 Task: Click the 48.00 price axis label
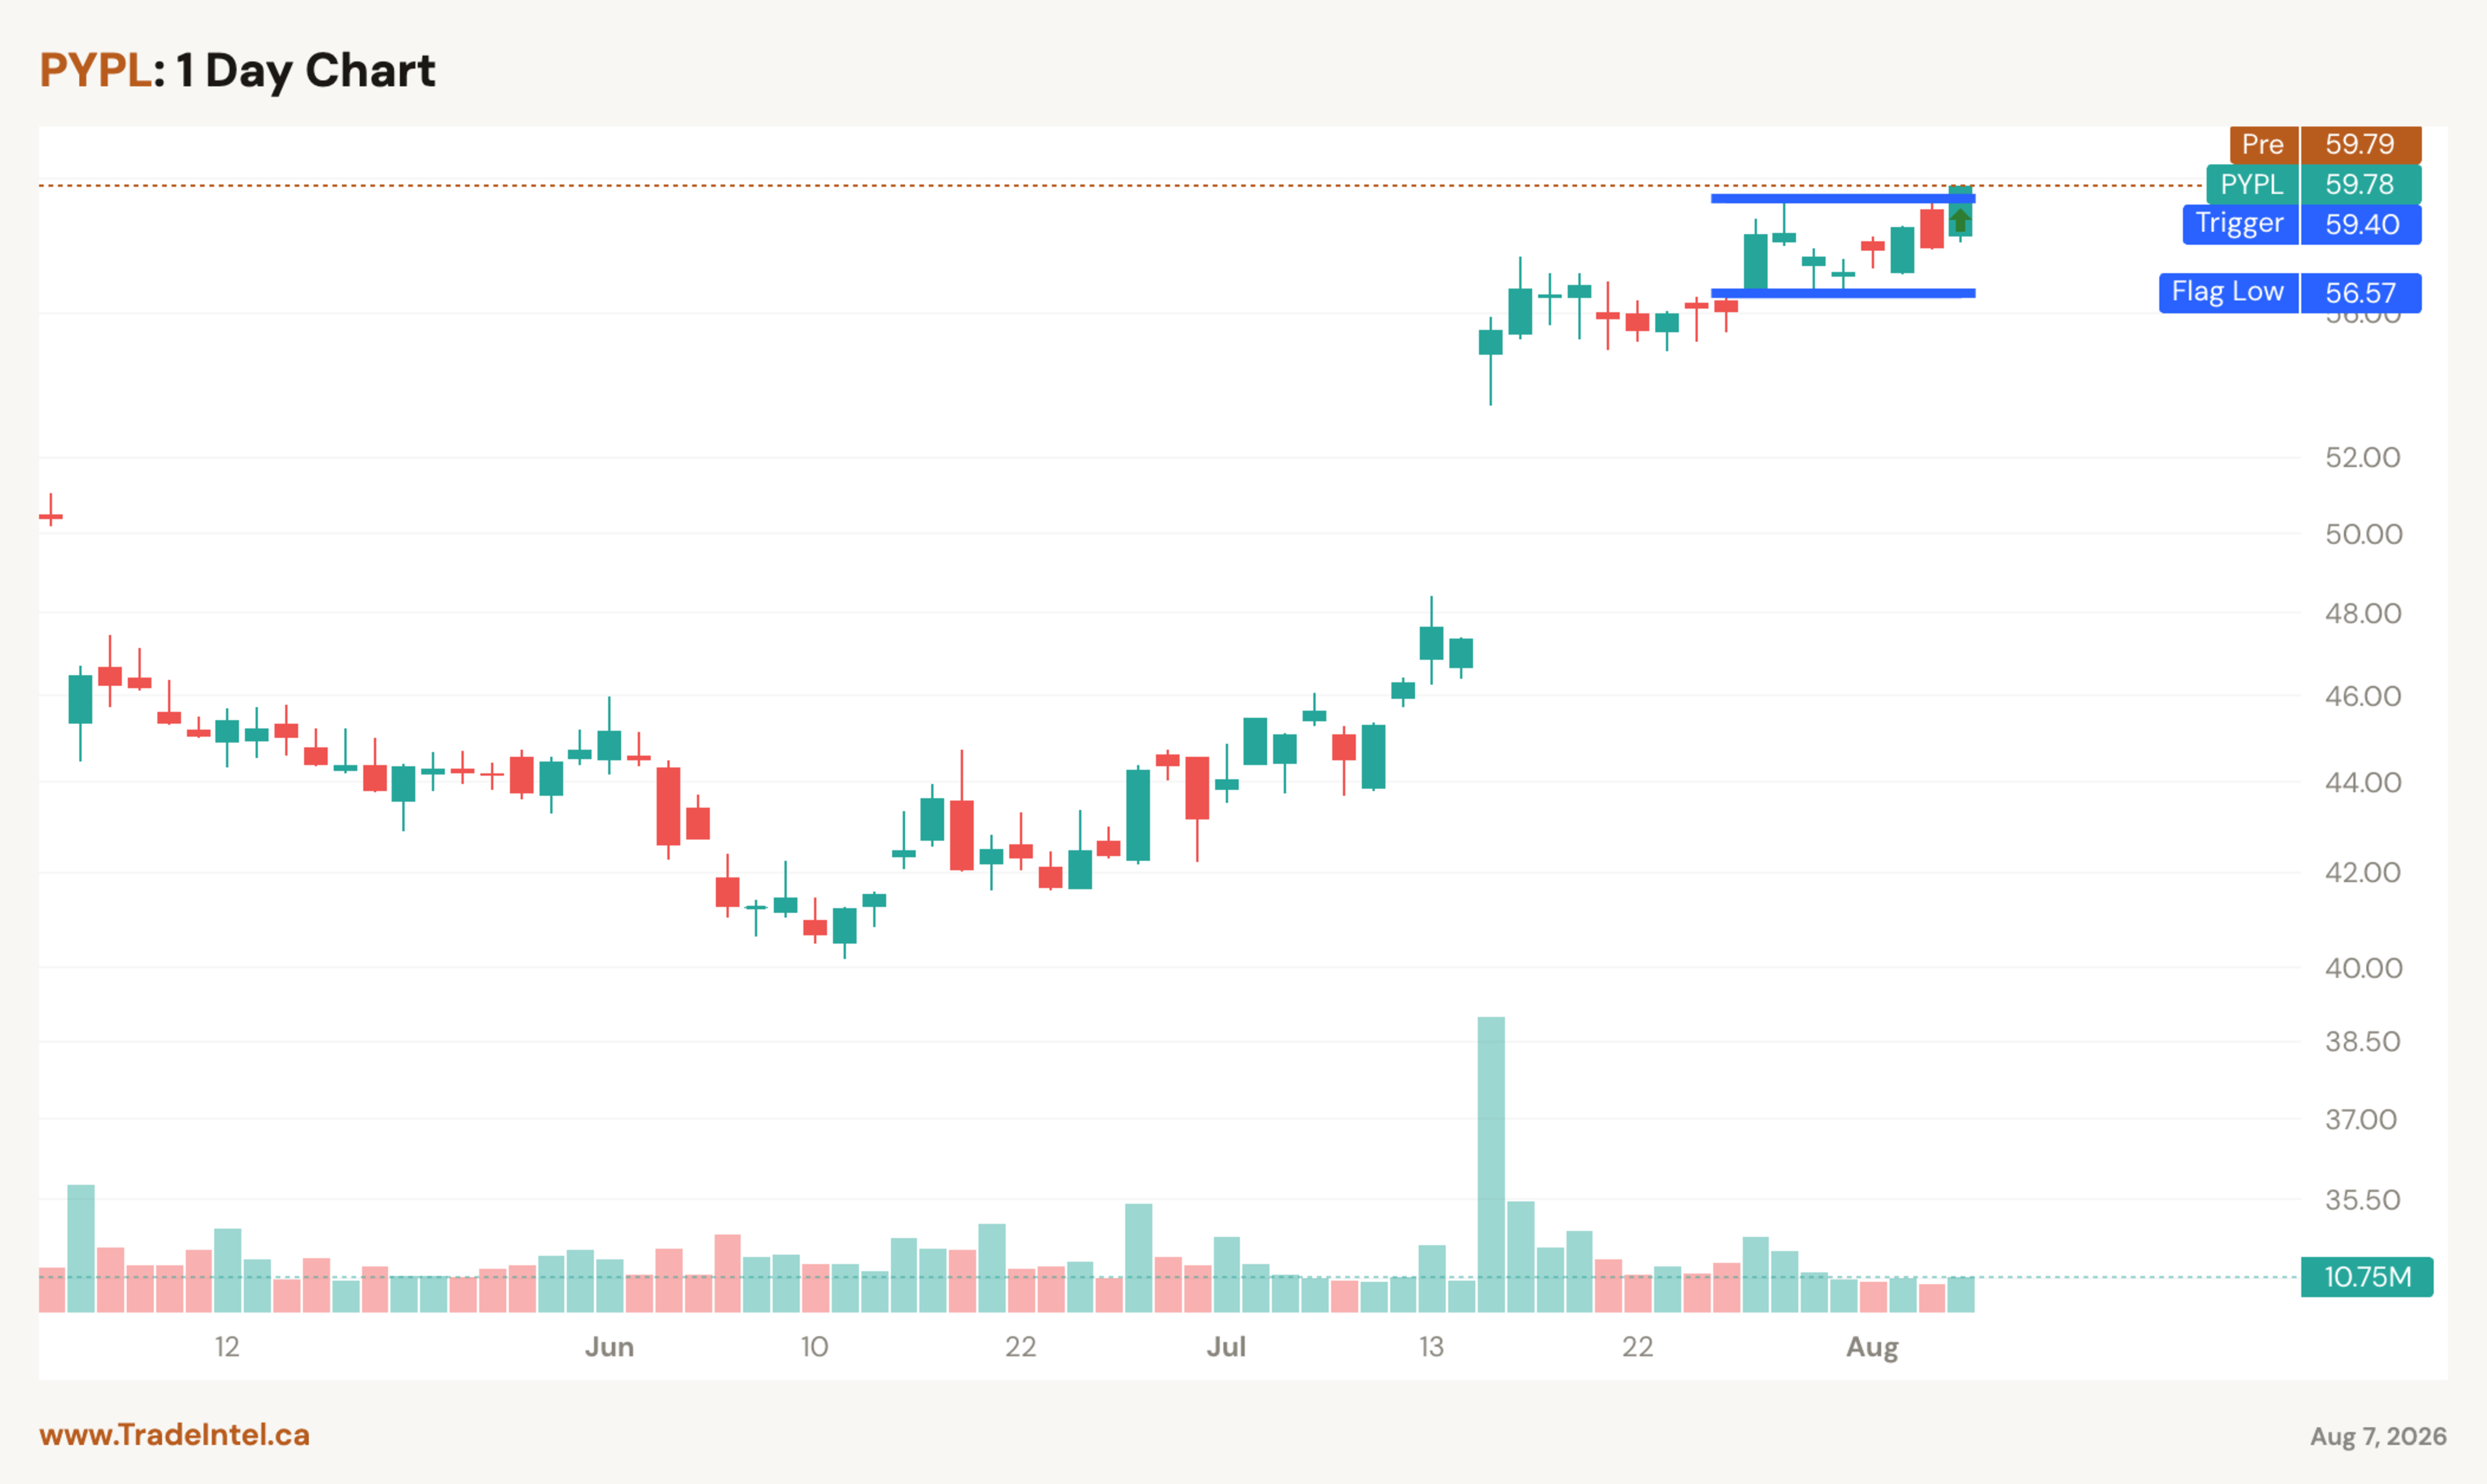pos(2363,613)
